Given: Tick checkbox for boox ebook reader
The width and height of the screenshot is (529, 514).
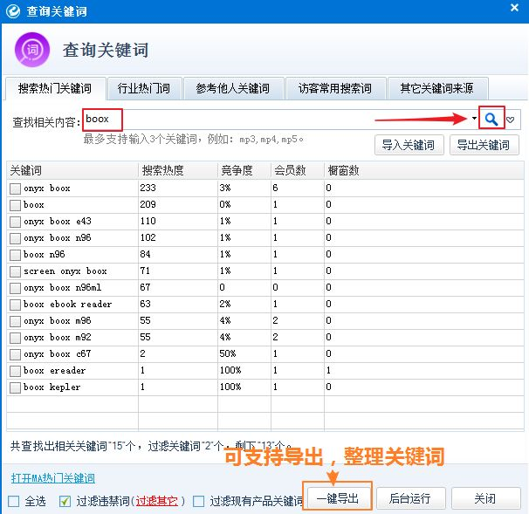Looking at the screenshot, I should 15,305.
